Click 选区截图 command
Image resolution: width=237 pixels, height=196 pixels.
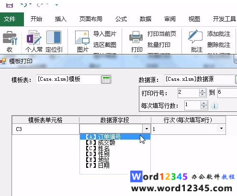(x=105, y=45)
